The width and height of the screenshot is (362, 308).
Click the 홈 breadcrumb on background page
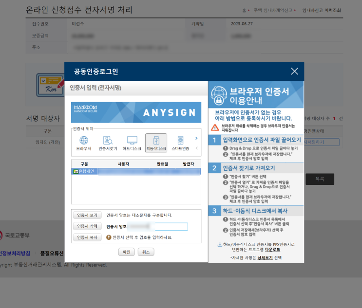click(244, 10)
